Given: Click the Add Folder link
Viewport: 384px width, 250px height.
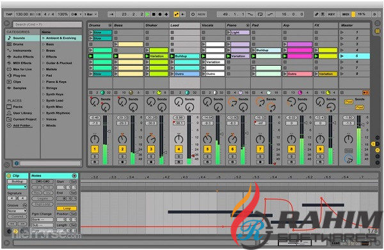Looking at the screenshot, I should [x=22, y=126].
